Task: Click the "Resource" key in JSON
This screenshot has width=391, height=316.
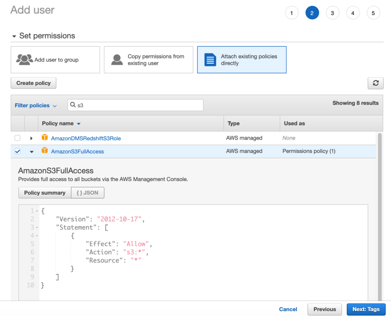Action: click(104, 260)
